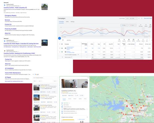Click Directions button in Carolina Comfort business panel
This screenshot has height=123, width=154.
[71, 95]
